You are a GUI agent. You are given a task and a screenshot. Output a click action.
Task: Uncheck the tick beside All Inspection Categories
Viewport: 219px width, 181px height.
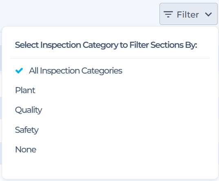(19, 71)
